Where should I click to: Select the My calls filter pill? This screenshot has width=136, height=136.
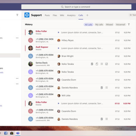click(99, 24)
